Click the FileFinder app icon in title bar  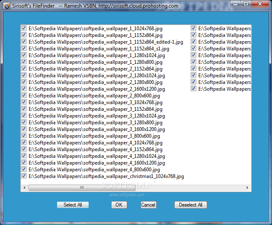6,6
